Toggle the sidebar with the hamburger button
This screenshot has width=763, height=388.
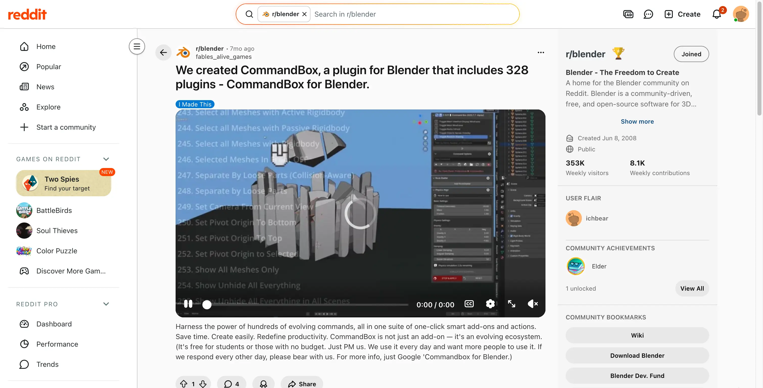(x=136, y=46)
